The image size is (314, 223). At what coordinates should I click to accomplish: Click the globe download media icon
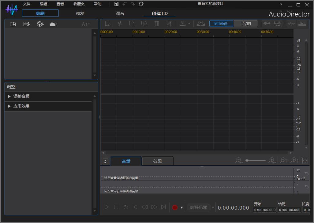tap(40, 24)
